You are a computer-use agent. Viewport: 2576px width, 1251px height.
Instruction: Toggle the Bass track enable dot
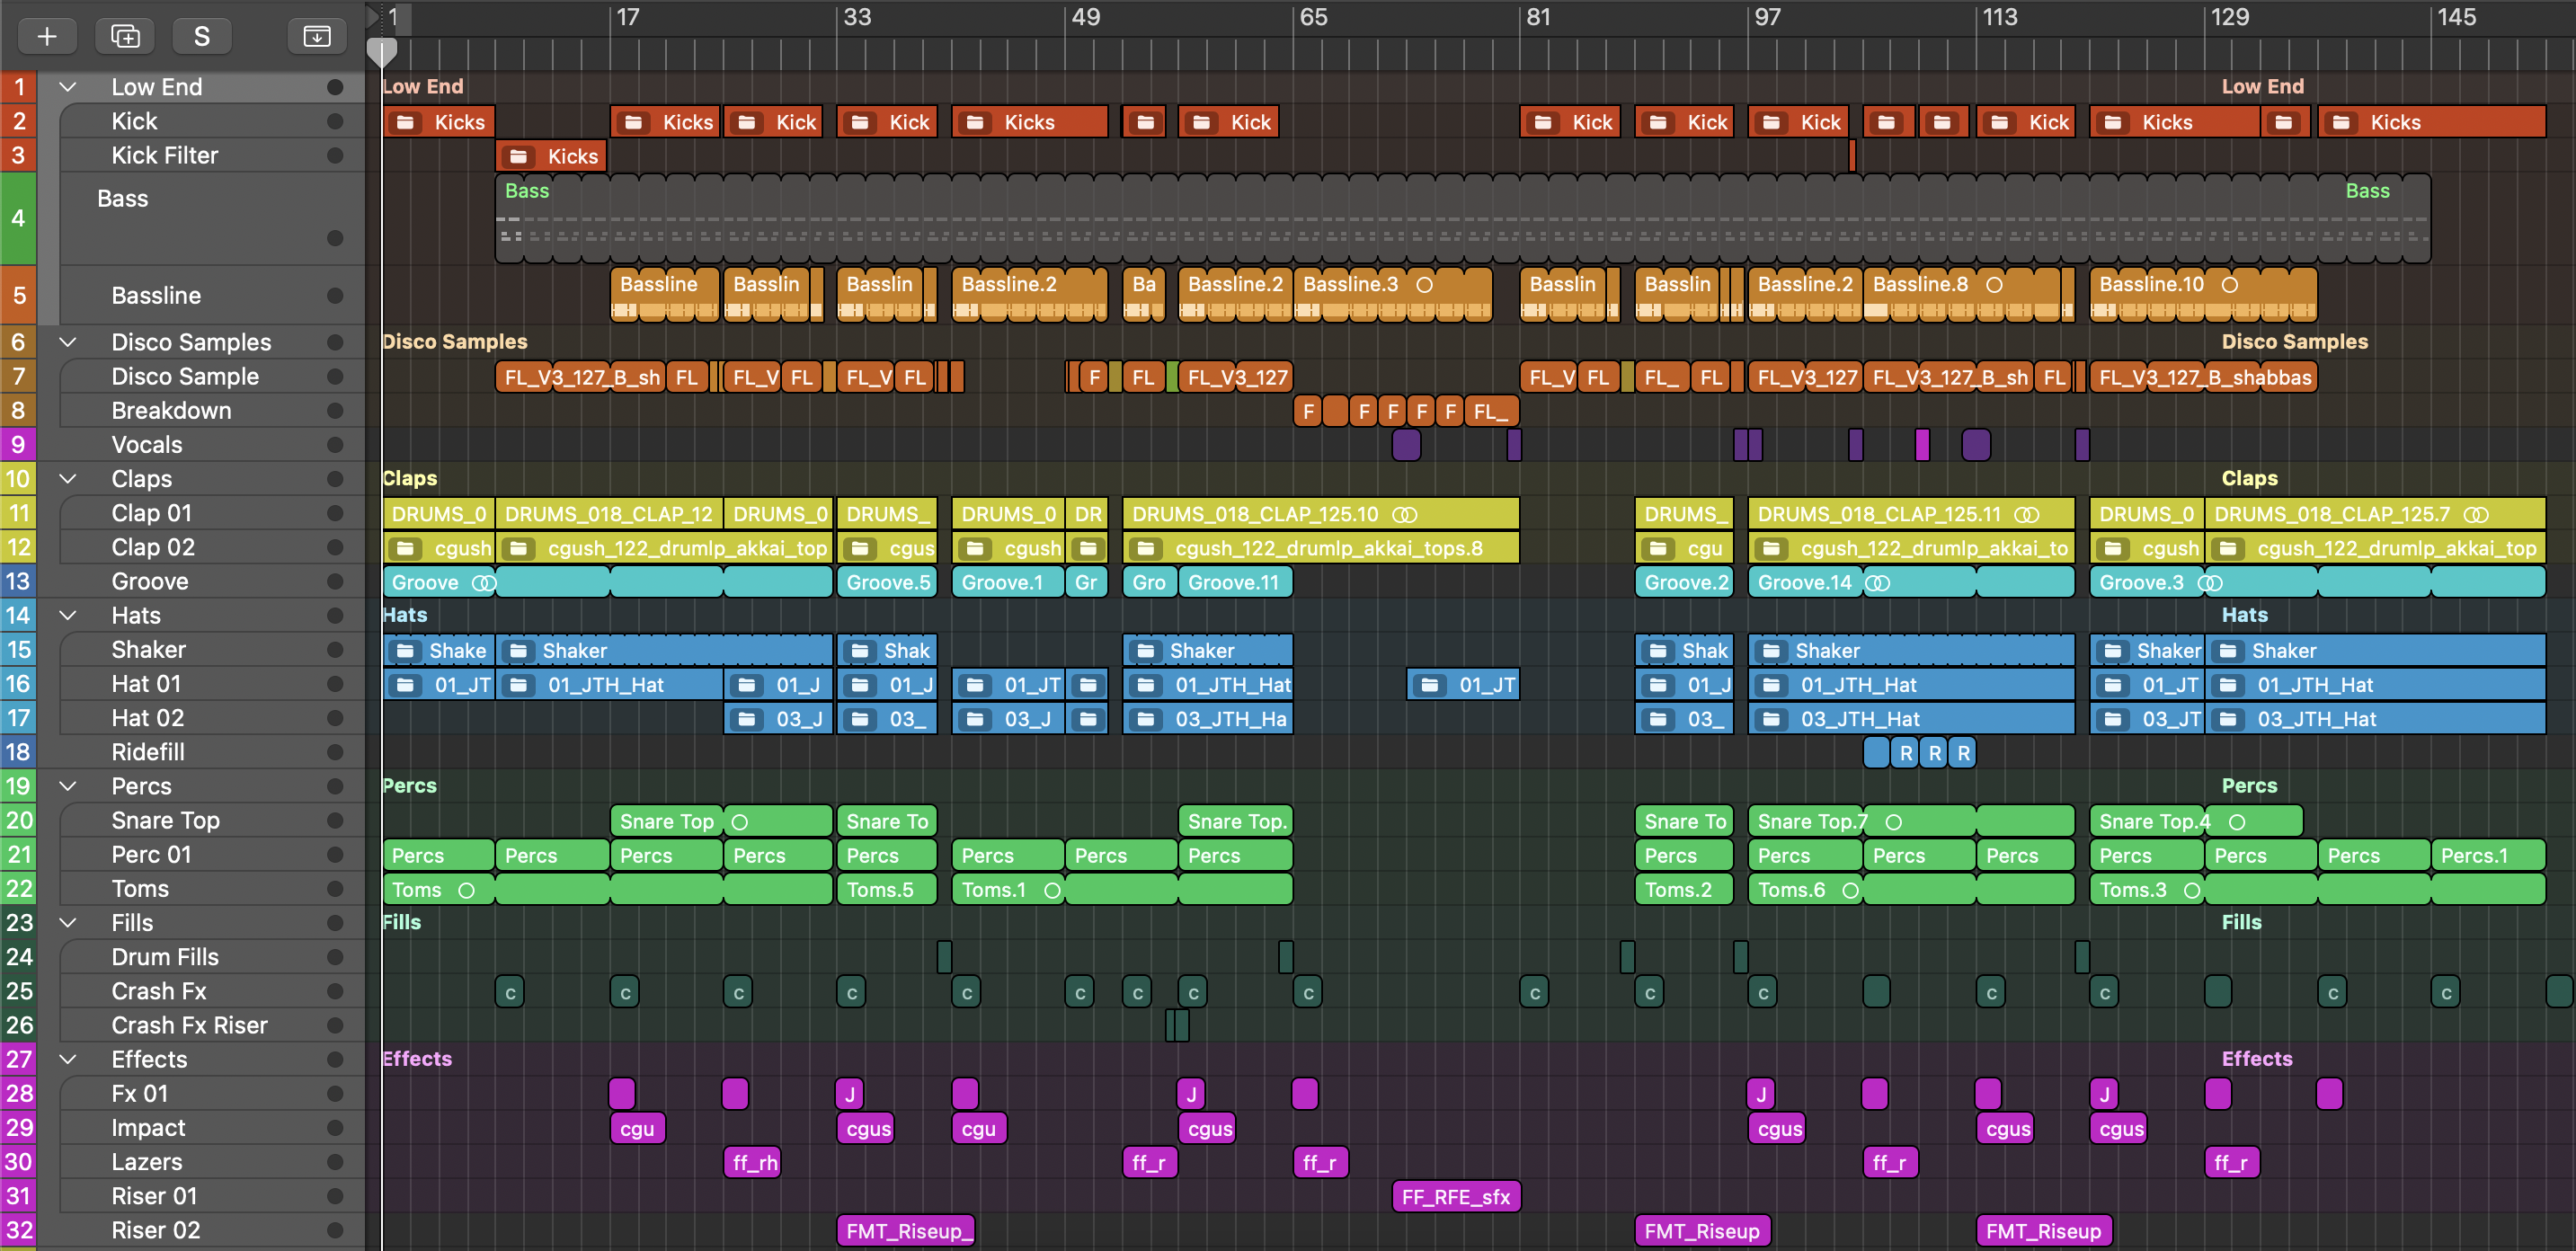[335, 238]
